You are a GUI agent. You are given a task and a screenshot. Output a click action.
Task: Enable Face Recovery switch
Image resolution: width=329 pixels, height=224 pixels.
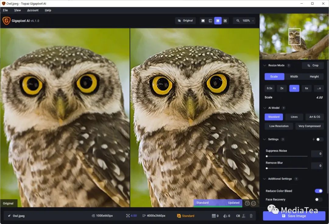tap(319, 199)
